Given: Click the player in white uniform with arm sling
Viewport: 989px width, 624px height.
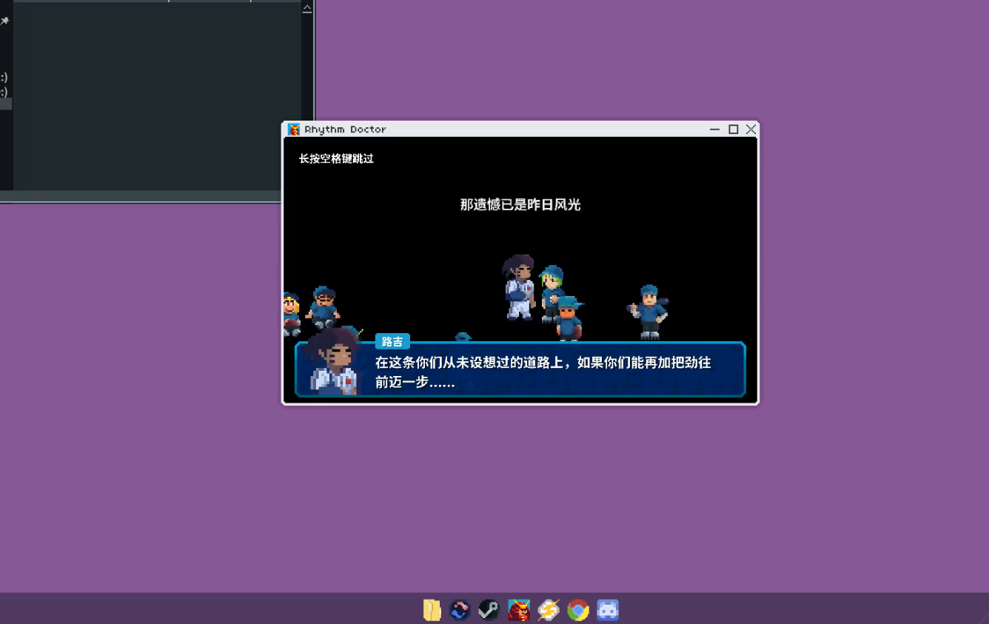Looking at the screenshot, I should pyautogui.click(x=519, y=287).
